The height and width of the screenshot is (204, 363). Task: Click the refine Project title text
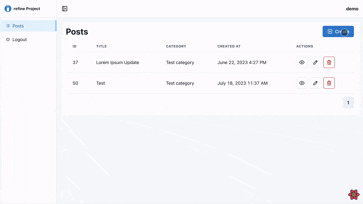pos(27,9)
